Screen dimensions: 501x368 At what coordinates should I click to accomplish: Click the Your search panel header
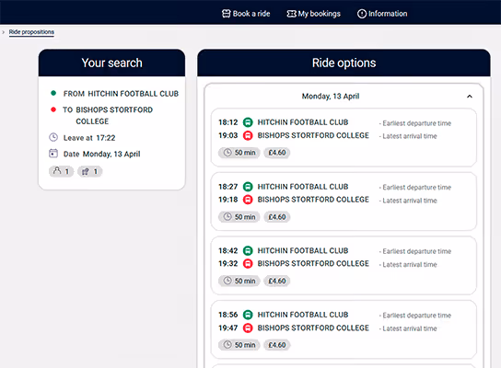111,63
